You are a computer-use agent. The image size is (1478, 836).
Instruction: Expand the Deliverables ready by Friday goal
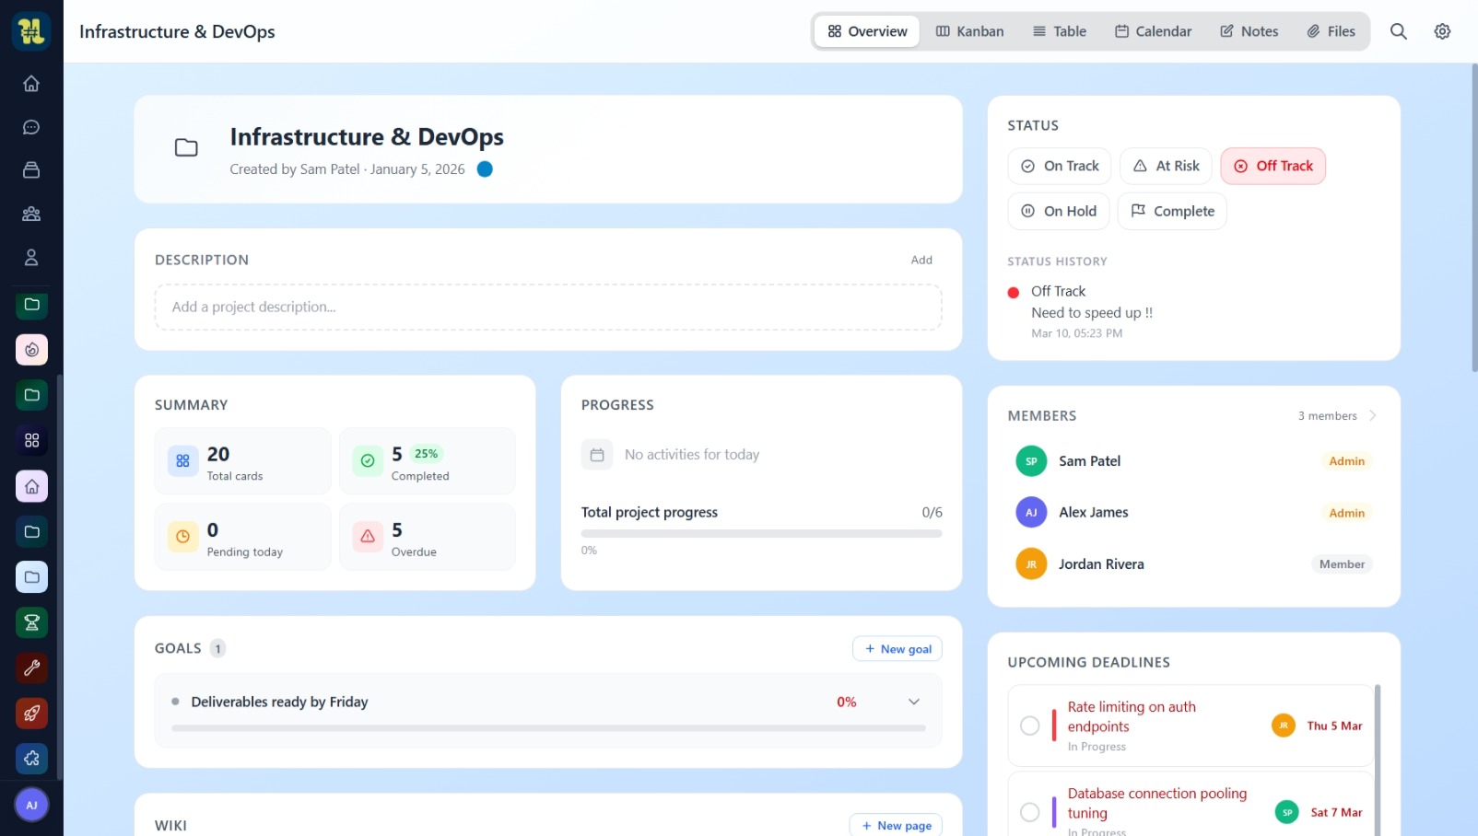pyautogui.click(x=913, y=702)
